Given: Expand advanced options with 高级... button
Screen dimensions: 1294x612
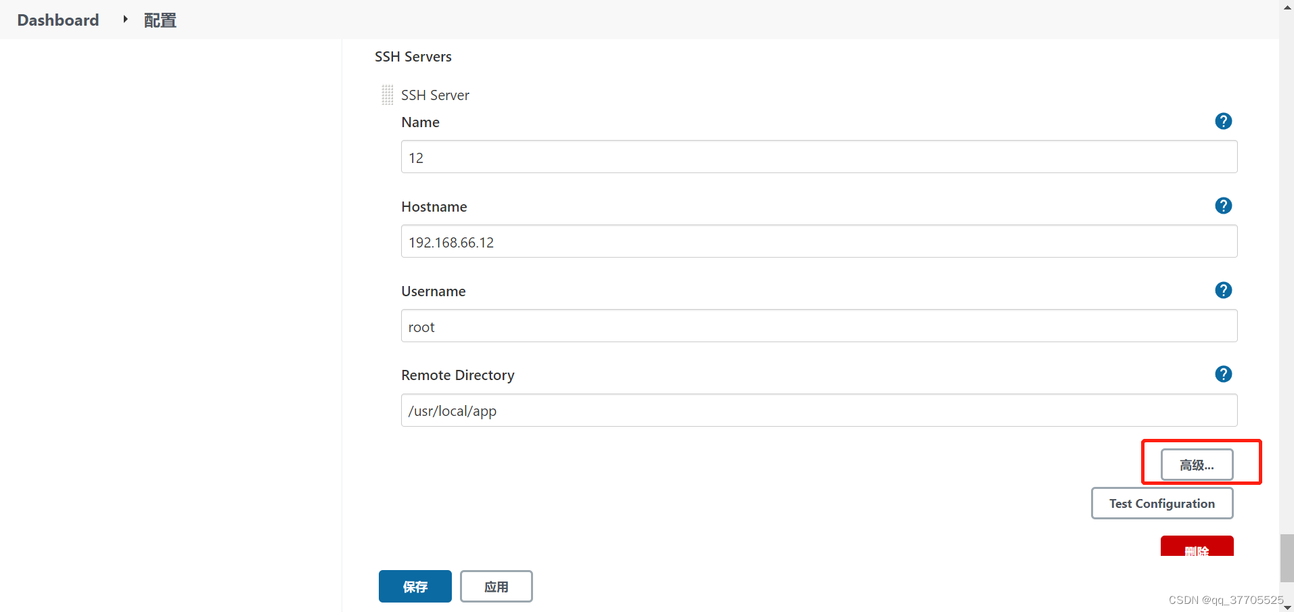Looking at the screenshot, I should tap(1197, 465).
